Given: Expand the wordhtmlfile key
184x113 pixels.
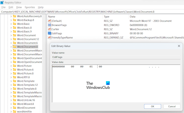Looking at the screenshot, I should [x=11, y=112].
